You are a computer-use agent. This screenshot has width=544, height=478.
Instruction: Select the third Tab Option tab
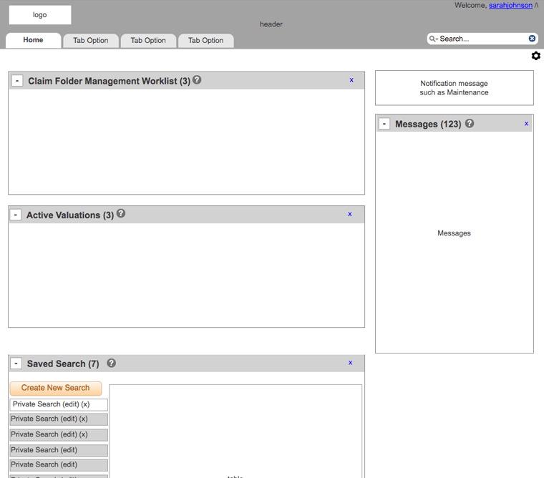(206, 41)
